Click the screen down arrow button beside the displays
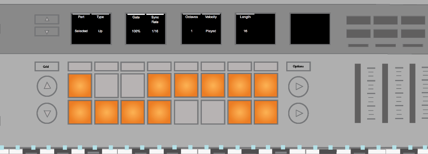The image size is (428, 154). point(47,32)
